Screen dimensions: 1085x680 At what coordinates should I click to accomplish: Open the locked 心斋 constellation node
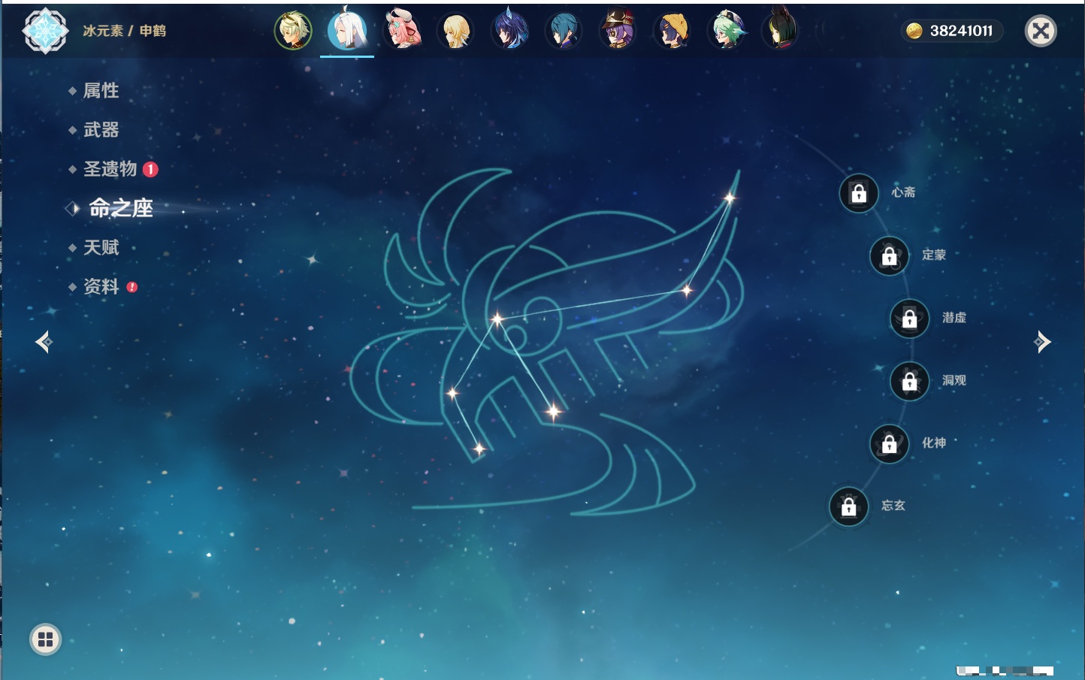point(859,193)
